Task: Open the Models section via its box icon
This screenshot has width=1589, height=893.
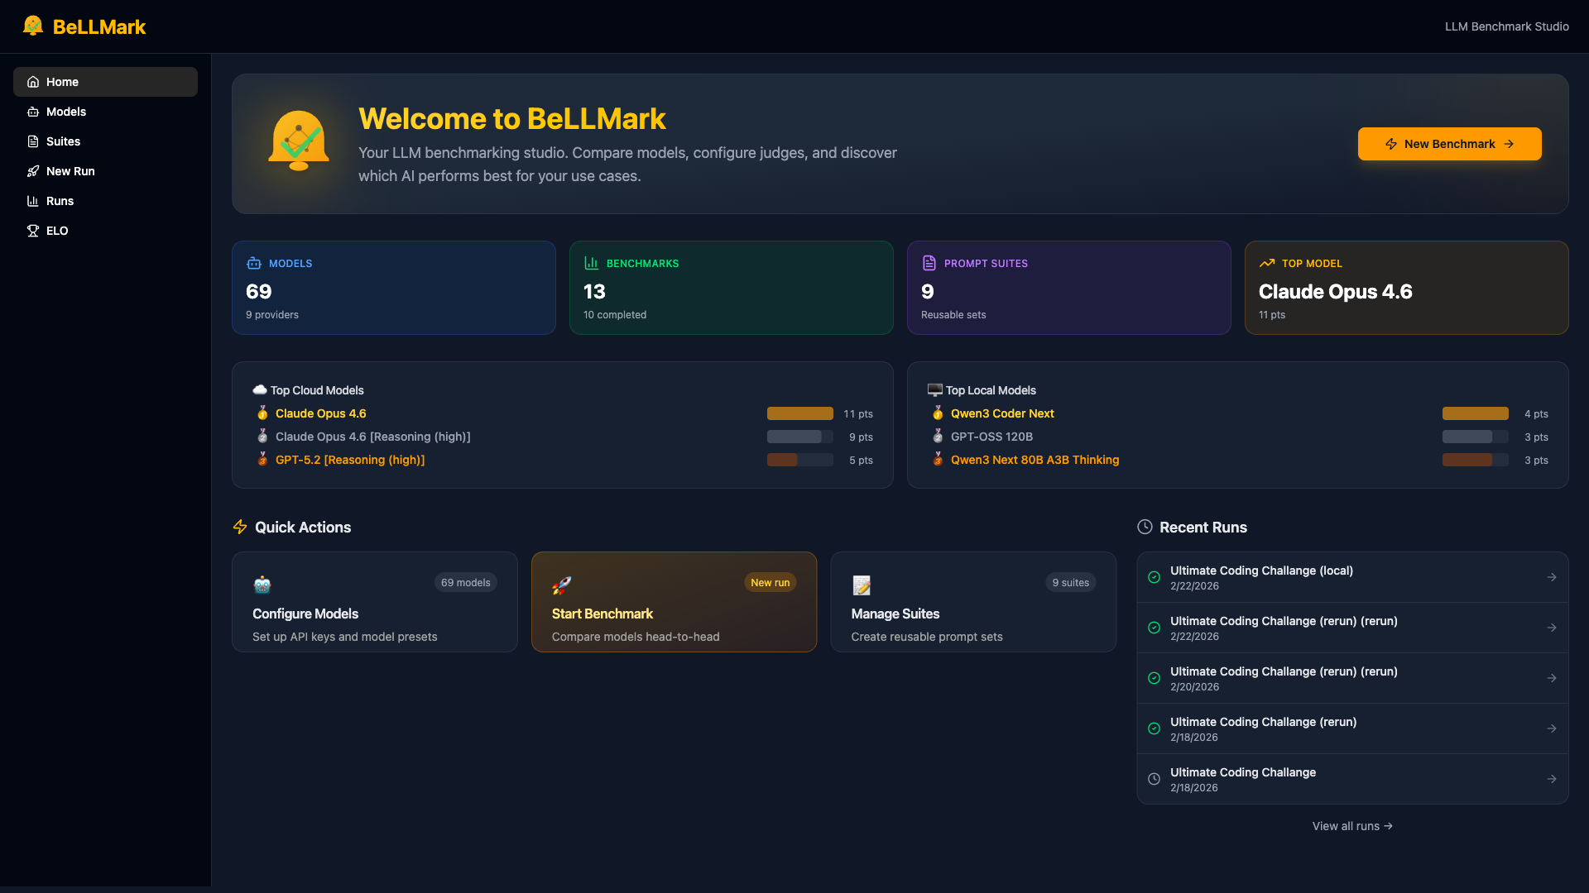Action: 32,112
